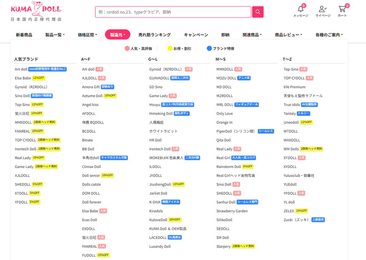
Task: Expand the 各種のご案内 dropdown menu
Action: pyautogui.click(x=329, y=35)
